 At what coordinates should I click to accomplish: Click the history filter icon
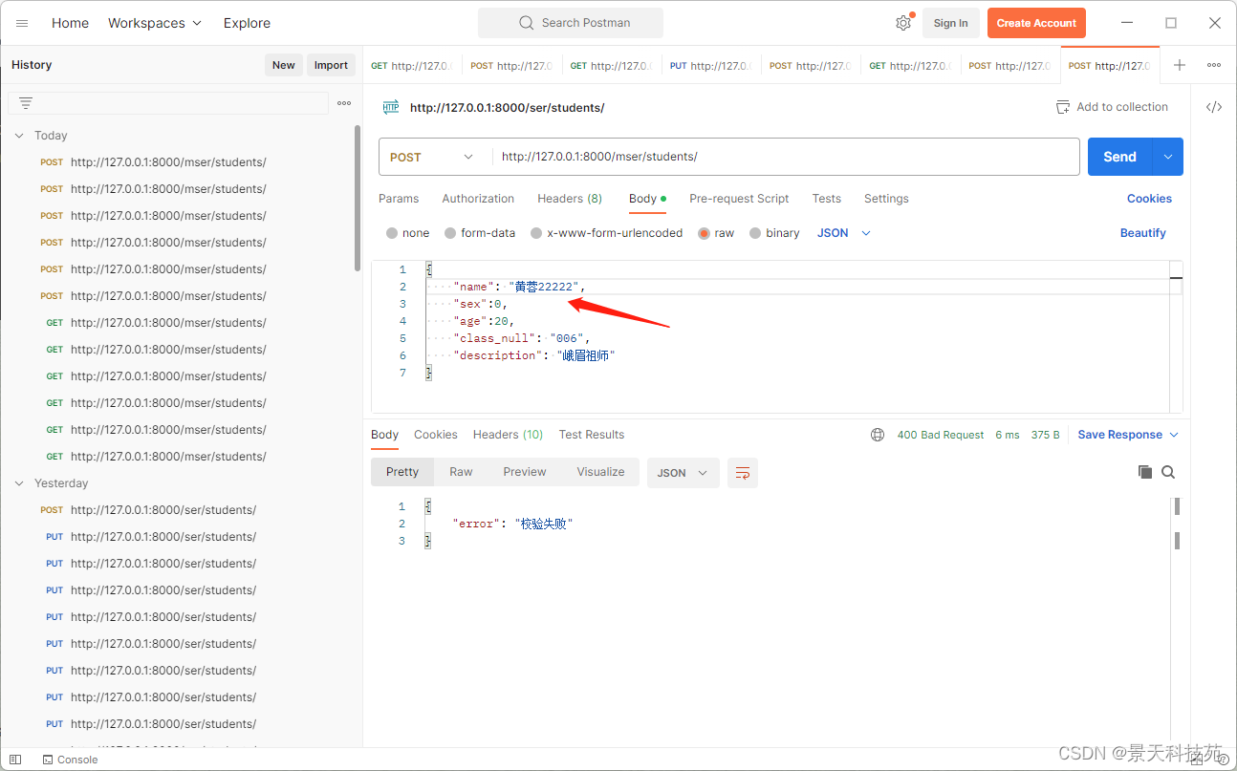point(26,103)
